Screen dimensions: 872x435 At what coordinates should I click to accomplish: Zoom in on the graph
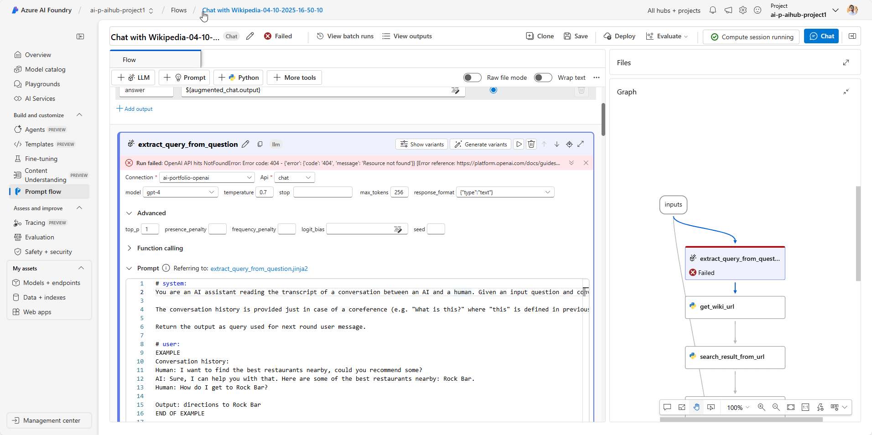(x=761, y=407)
